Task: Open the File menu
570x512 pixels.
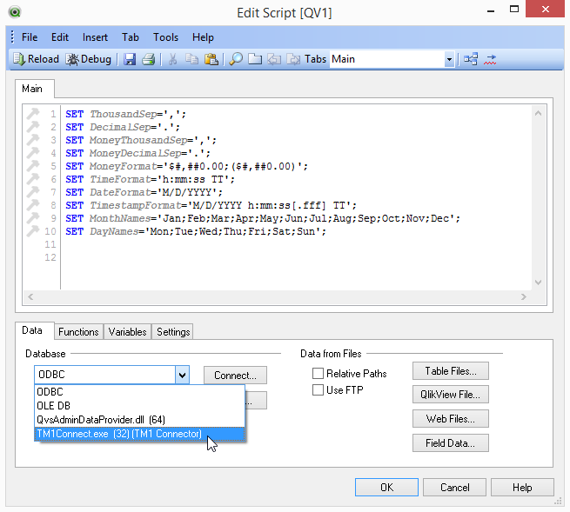Action: (30, 37)
